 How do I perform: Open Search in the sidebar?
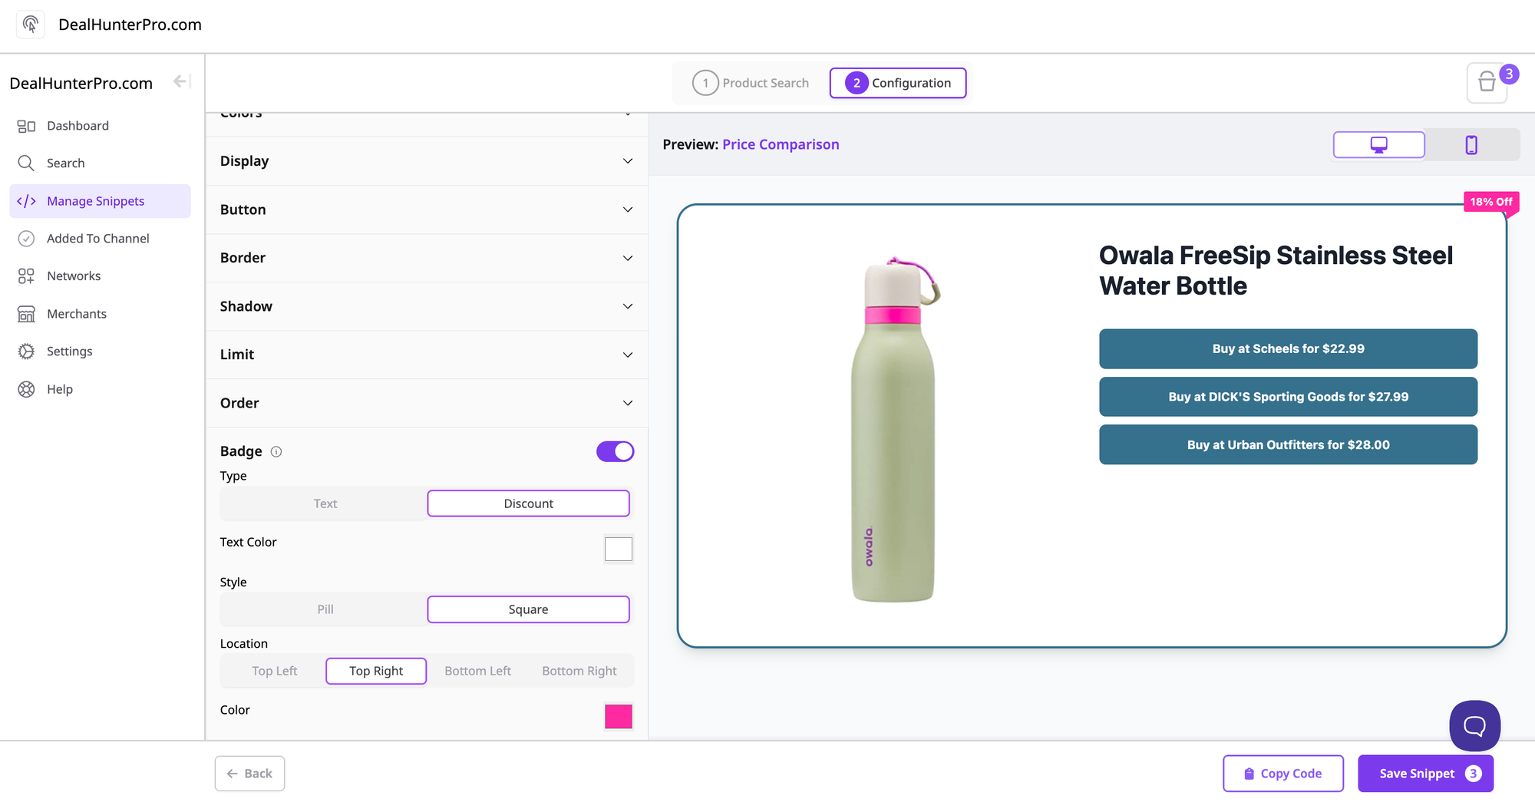(x=101, y=163)
